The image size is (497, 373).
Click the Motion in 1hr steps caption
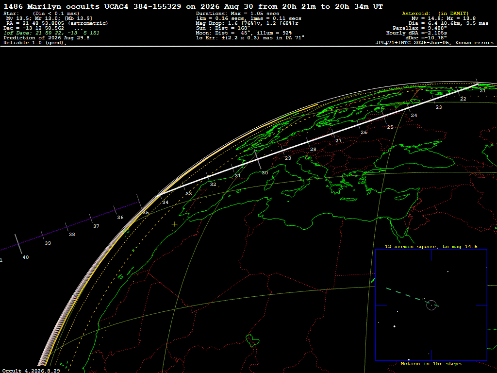point(431,363)
